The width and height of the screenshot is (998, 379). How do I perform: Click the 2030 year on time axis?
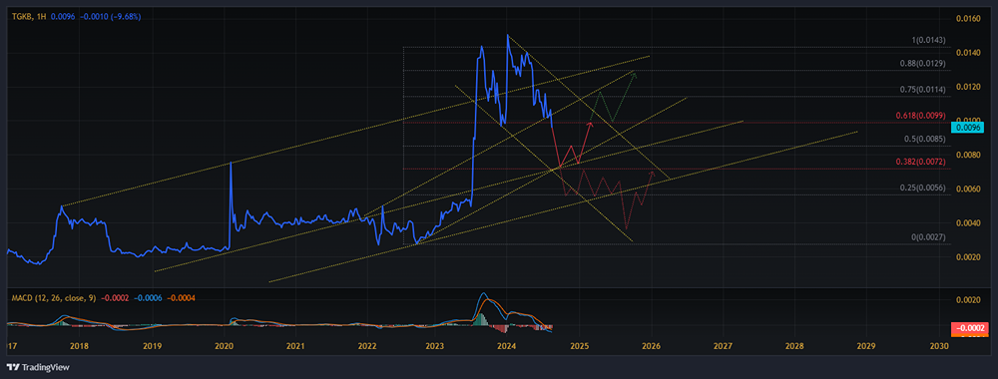(939, 346)
